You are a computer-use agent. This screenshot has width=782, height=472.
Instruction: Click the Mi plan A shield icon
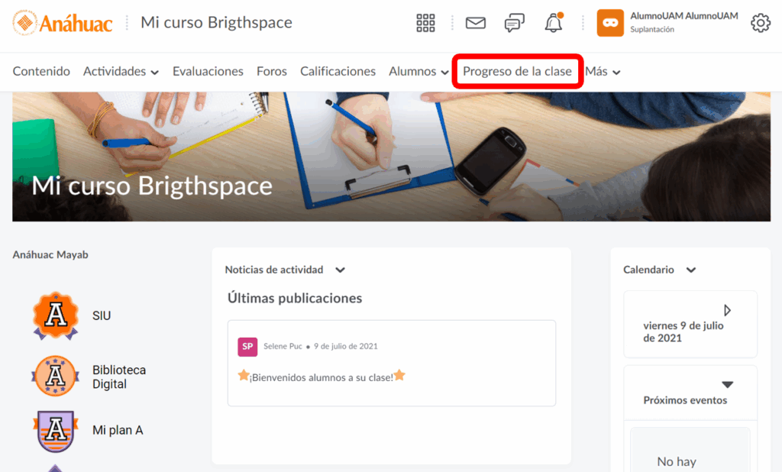click(56, 431)
